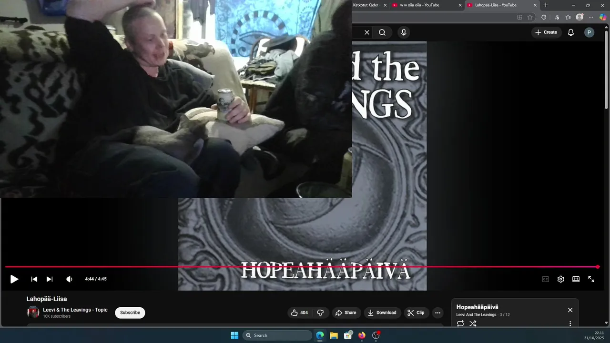
Task: Open the Windows Start menu
Action: coord(234,335)
